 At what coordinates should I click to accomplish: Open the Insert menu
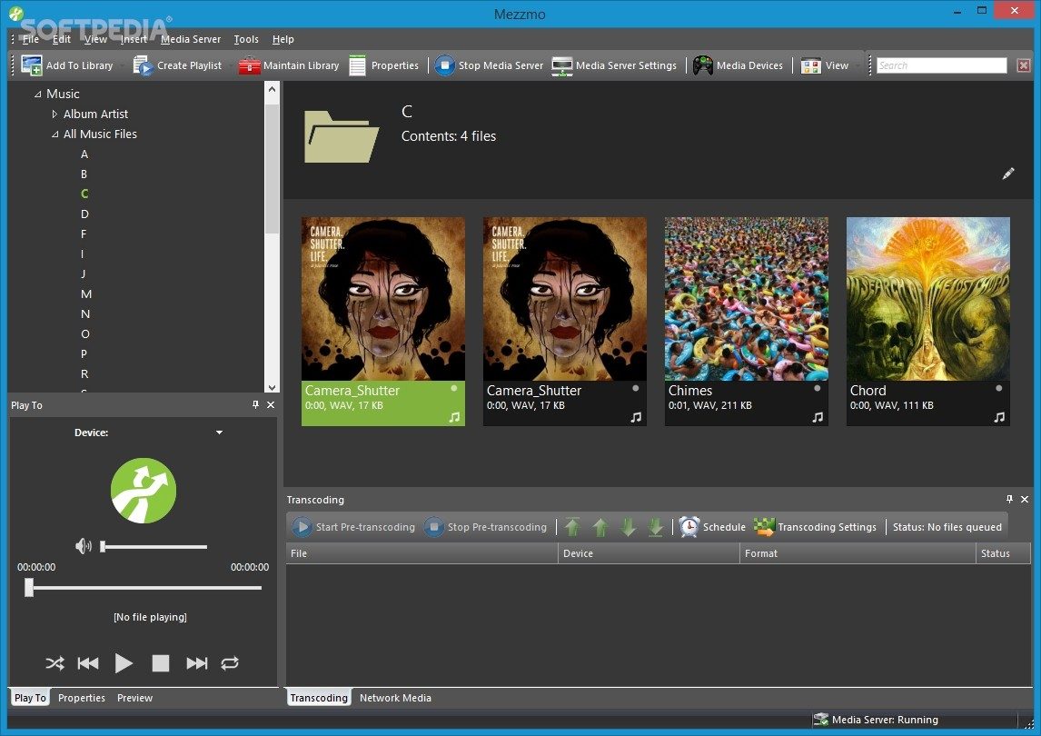tap(134, 39)
